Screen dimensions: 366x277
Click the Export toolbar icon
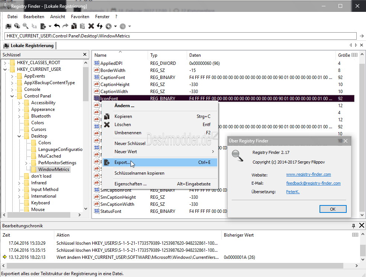pyautogui.click(x=43, y=26)
